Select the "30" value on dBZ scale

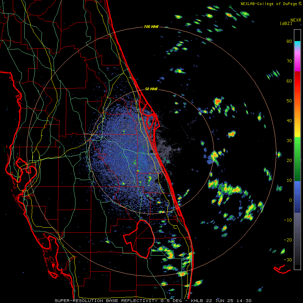pos(289,141)
